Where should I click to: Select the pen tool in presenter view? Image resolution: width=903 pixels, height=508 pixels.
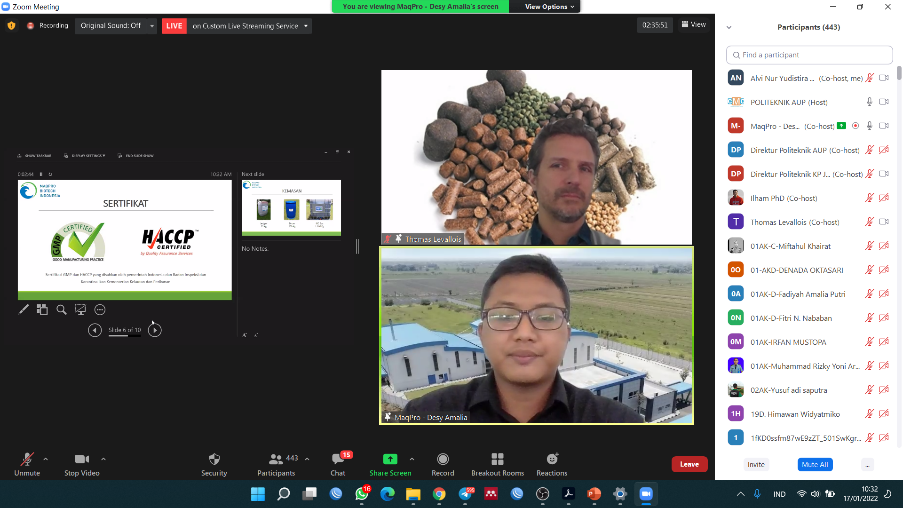pos(23,310)
